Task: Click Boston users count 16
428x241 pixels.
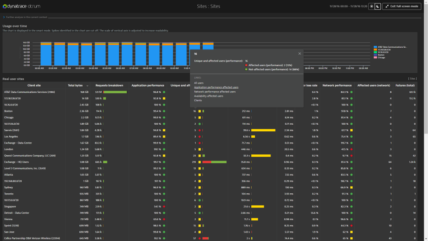Action: (x=195, y=111)
